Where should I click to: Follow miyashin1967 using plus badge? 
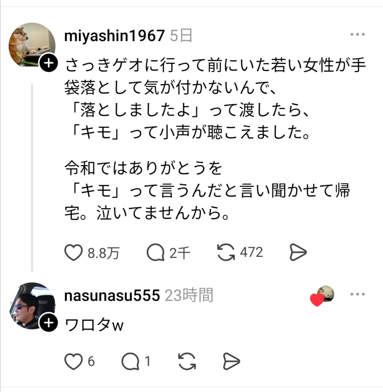pos(49,63)
